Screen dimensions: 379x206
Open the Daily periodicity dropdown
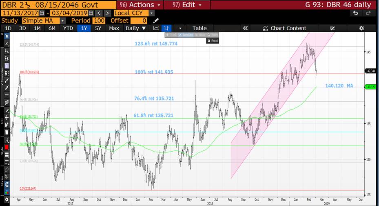135,28
